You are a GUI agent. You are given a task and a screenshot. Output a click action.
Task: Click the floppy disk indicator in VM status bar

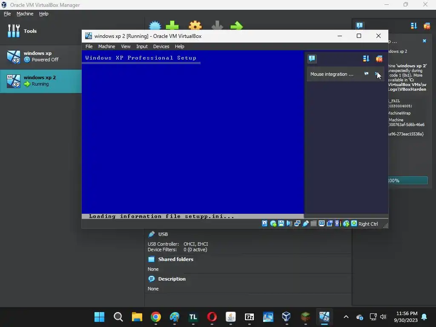[x=281, y=224]
